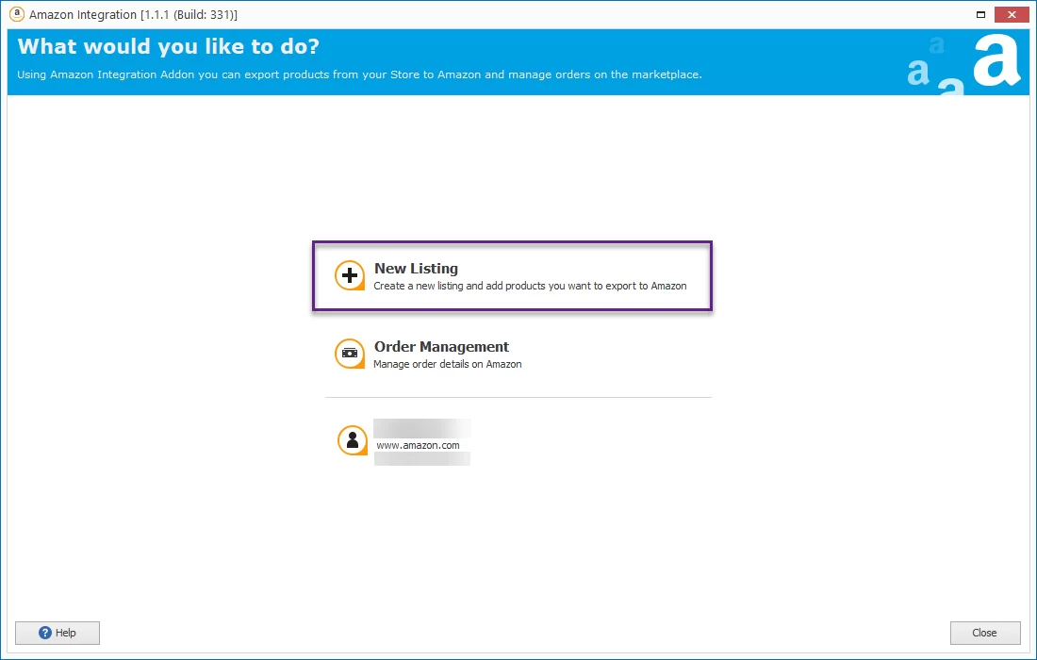Viewport: 1037px width, 660px height.
Task: Click 'Manage order details on Amazon' text
Action: [x=447, y=364]
